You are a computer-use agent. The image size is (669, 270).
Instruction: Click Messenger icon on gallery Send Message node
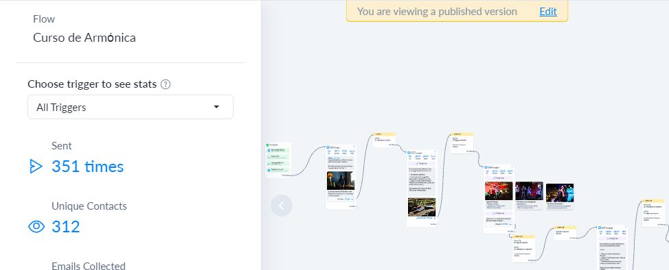coord(486,167)
